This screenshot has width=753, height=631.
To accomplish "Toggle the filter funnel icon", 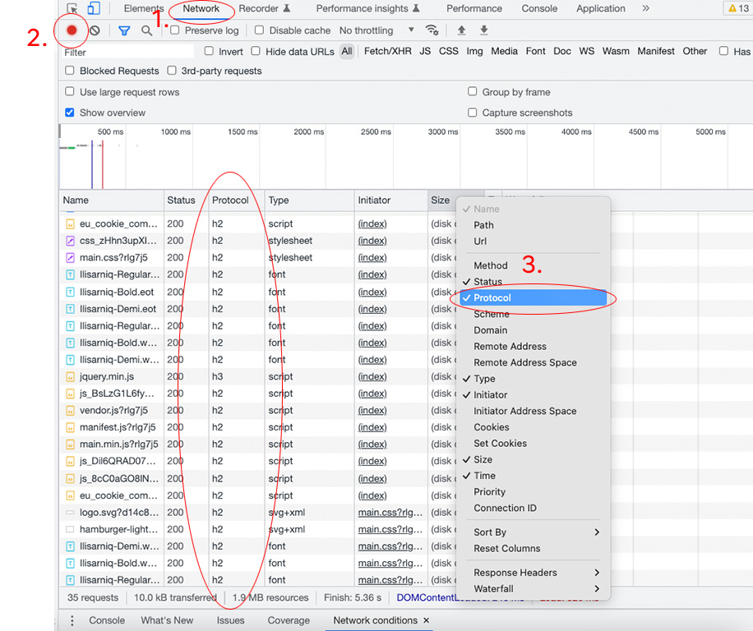I will click(124, 30).
